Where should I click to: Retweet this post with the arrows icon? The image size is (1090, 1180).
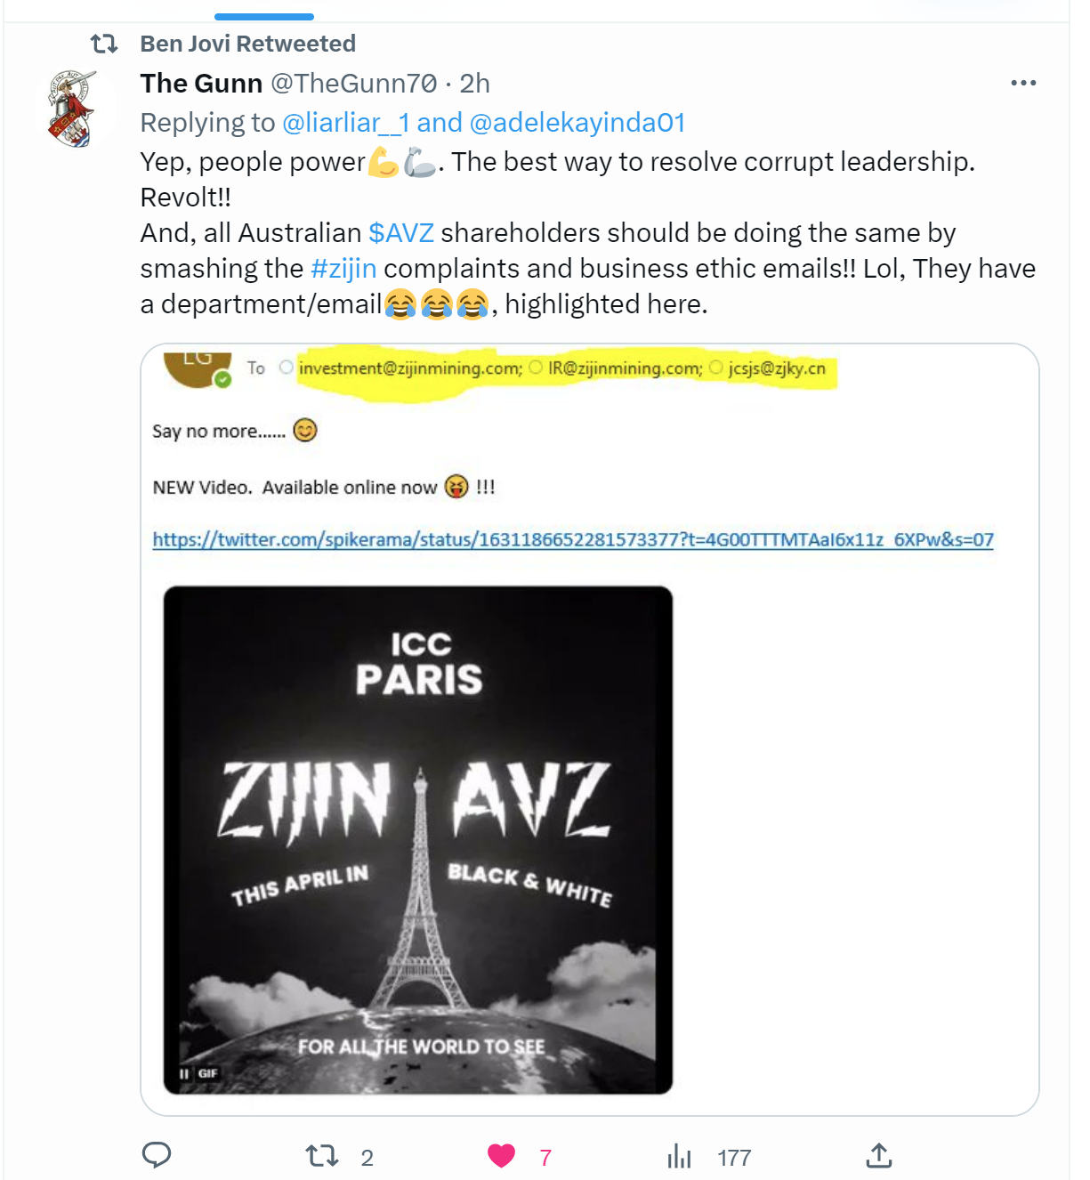[321, 1156]
